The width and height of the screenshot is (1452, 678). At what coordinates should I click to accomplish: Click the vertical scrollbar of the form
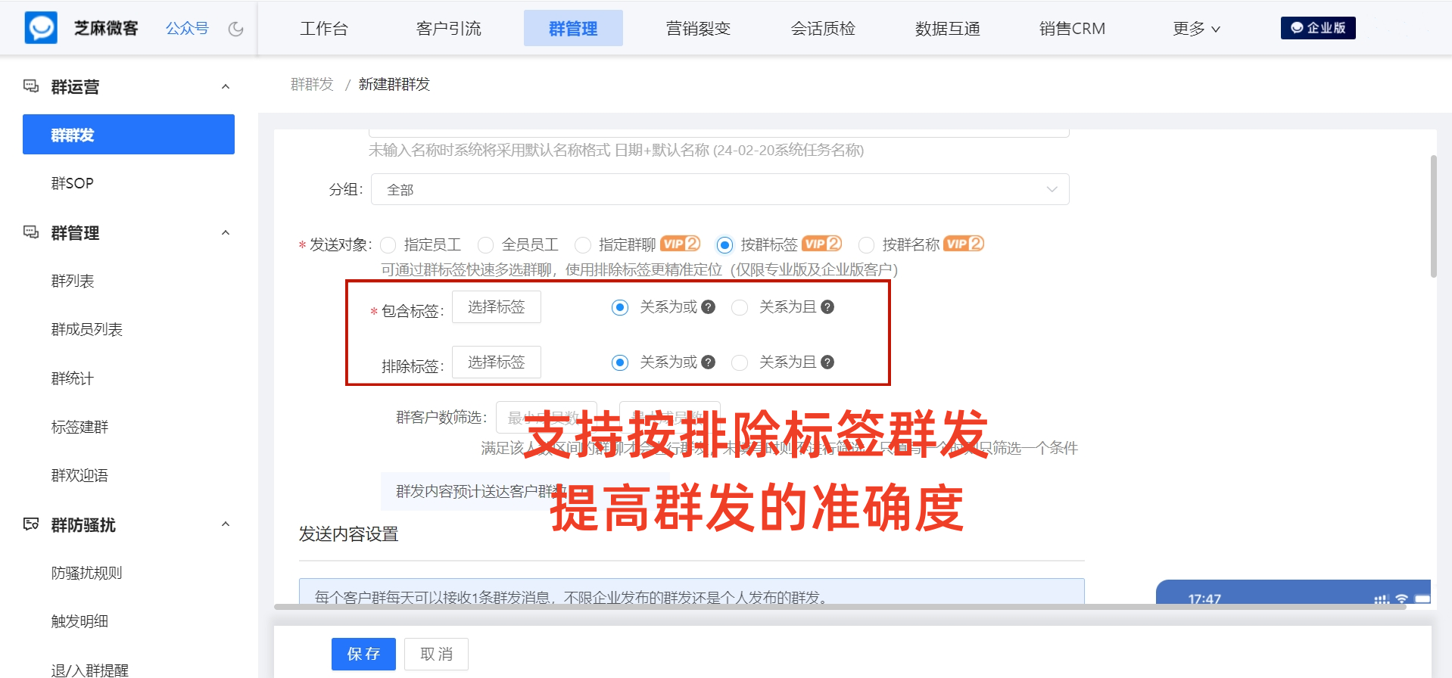1433,216
